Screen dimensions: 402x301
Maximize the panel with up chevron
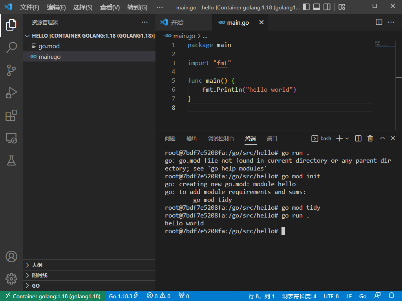[382, 138]
